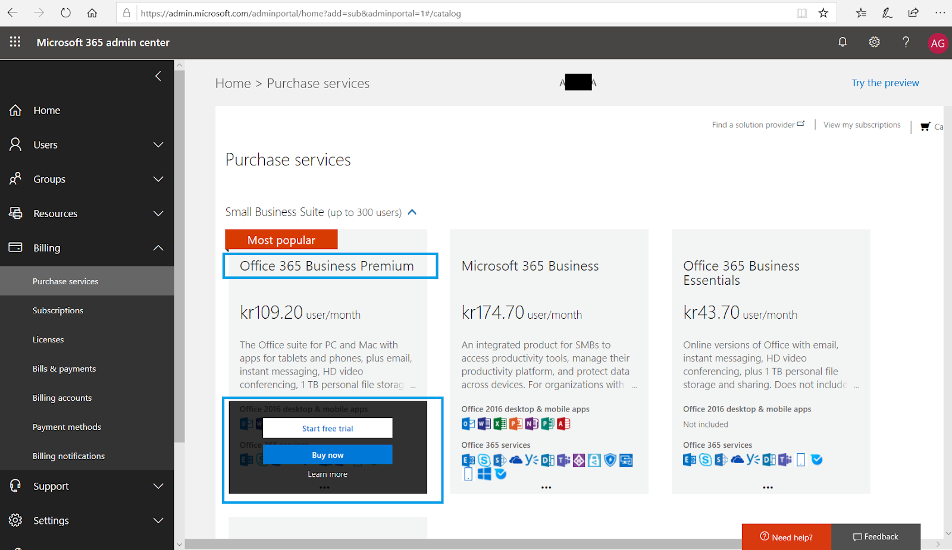Viewport: 952px width, 550px height.
Task: Expand more details on Business Essentials card
Action: [x=768, y=488]
